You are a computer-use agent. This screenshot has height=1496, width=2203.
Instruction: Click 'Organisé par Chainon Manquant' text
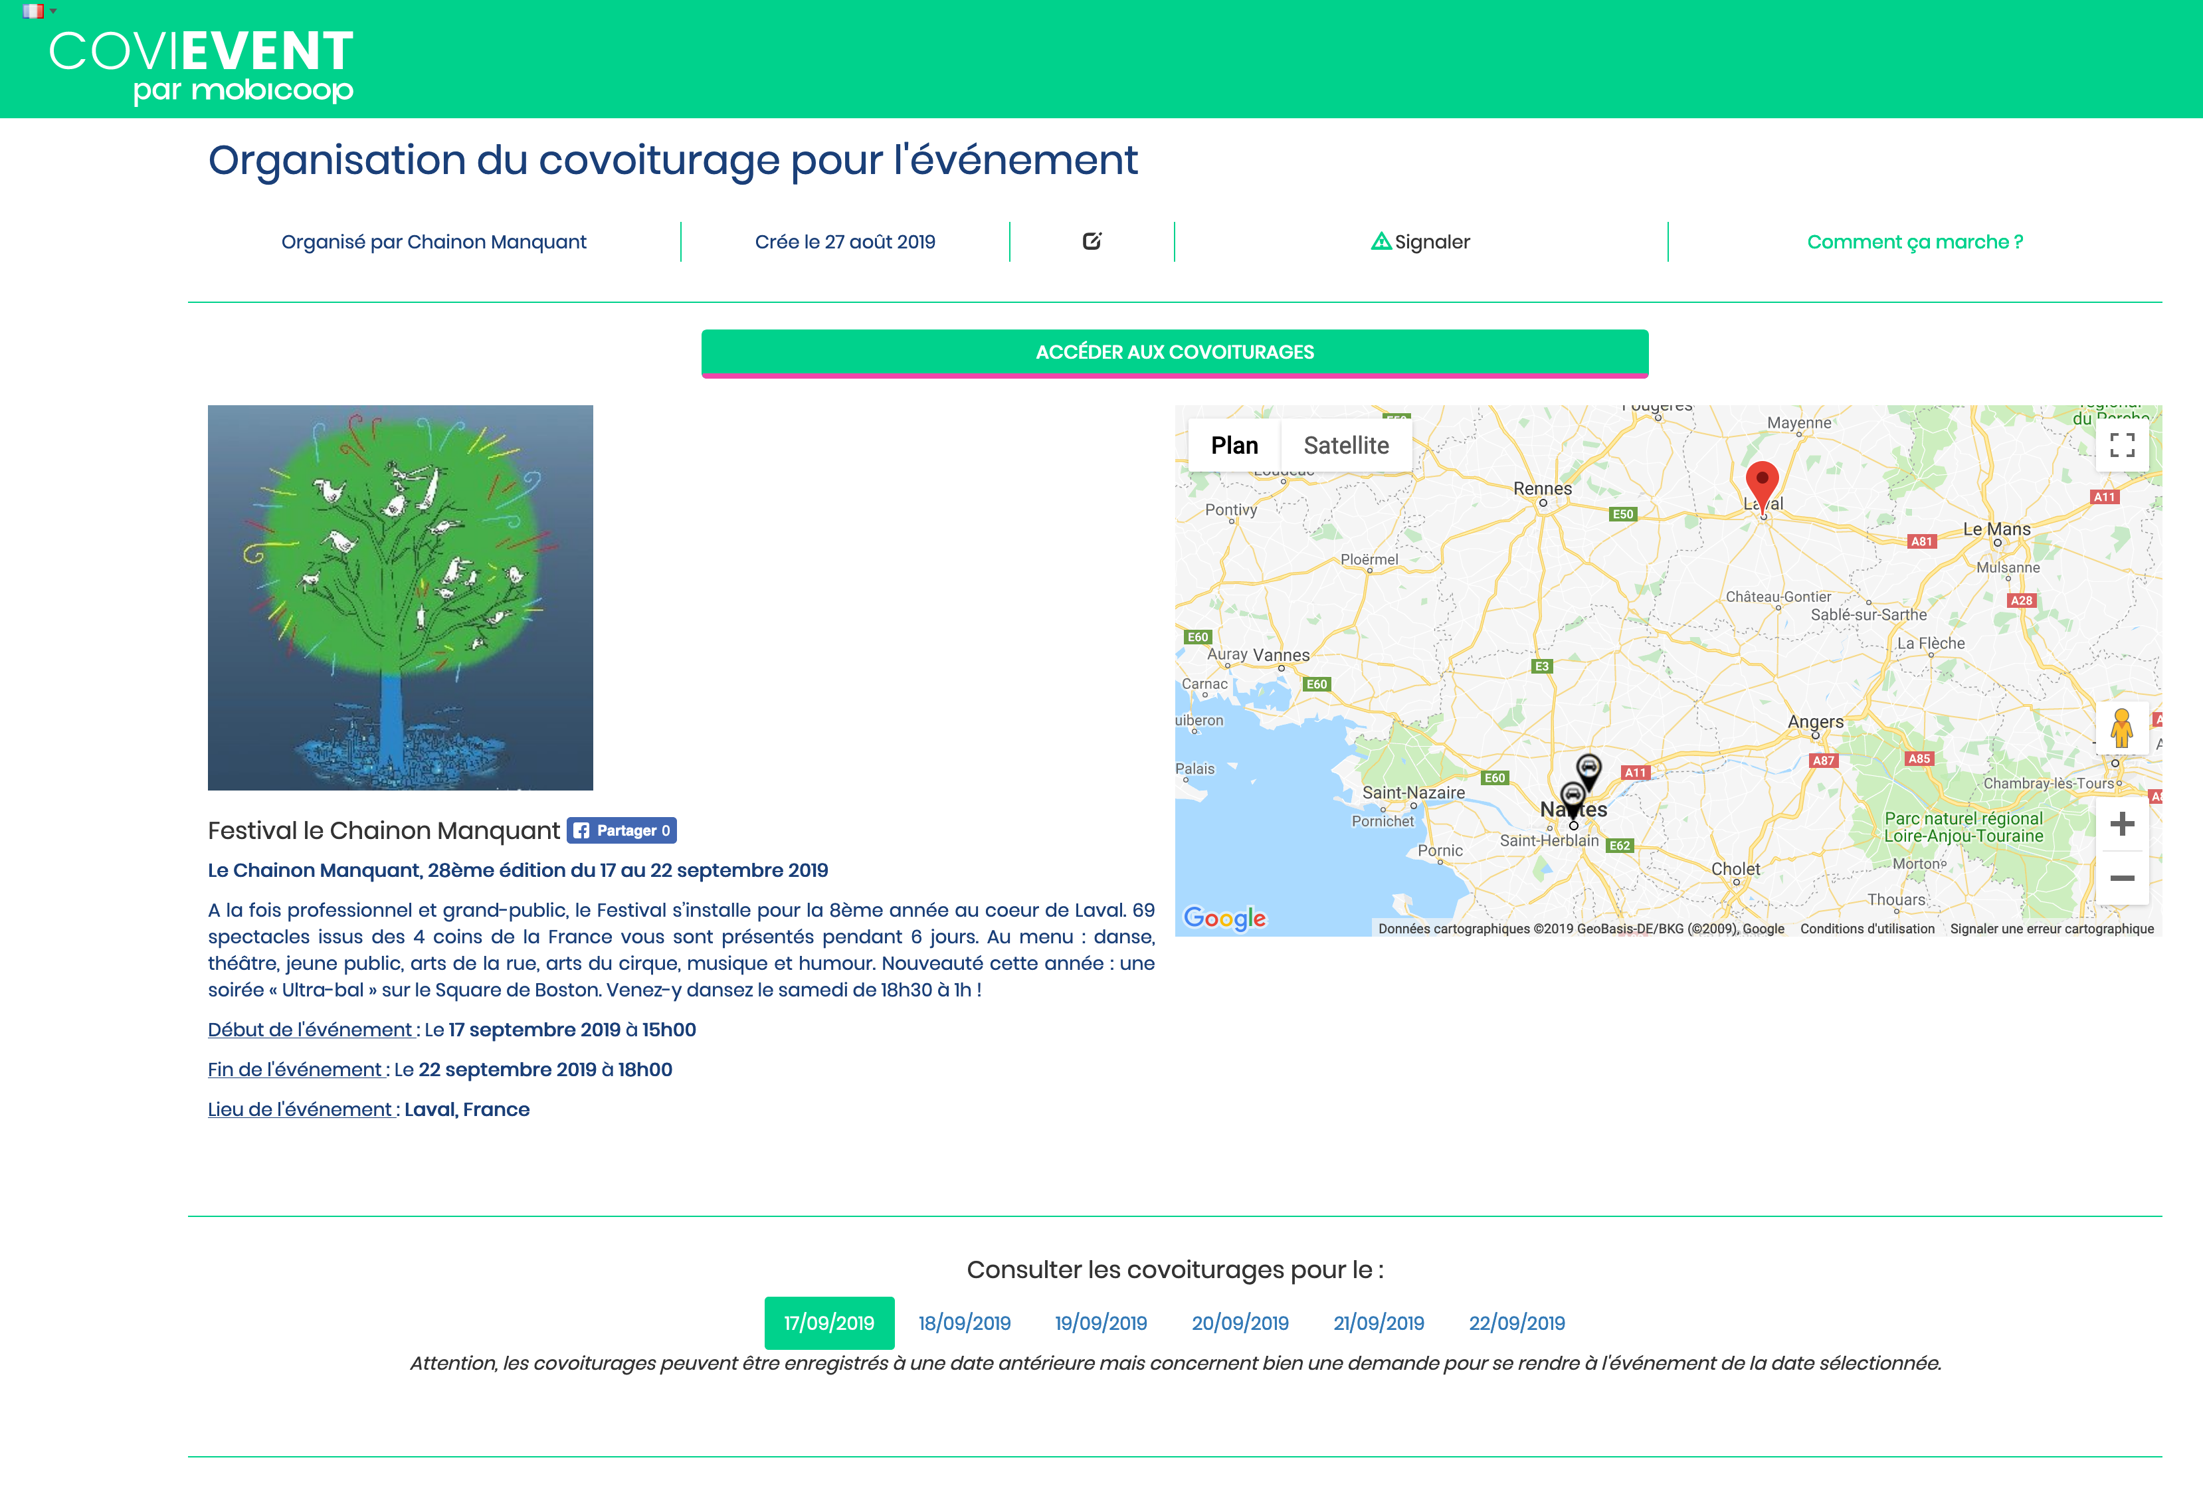pos(434,242)
